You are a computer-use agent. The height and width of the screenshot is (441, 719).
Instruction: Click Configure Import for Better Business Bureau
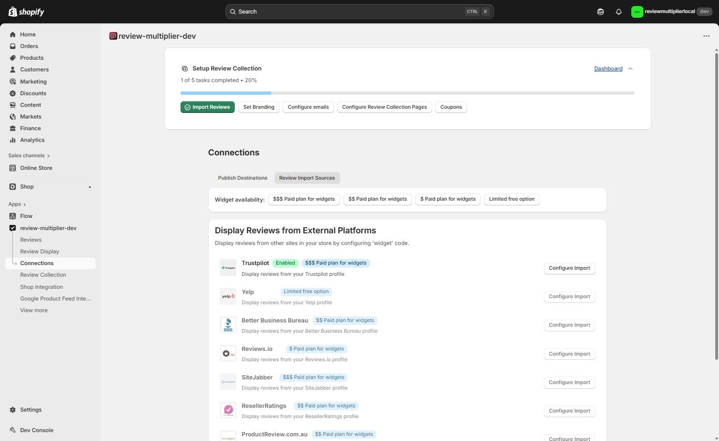point(570,325)
